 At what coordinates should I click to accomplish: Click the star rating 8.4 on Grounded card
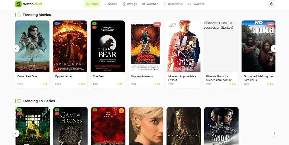pos(270,84)
